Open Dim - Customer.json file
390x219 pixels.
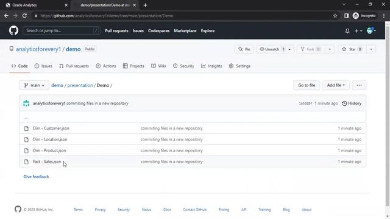pyautogui.click(x=51, y=128)
